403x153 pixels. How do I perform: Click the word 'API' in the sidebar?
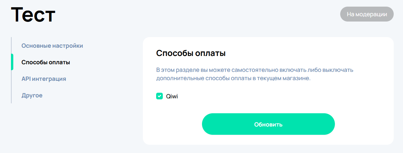(x=26, y=79)
